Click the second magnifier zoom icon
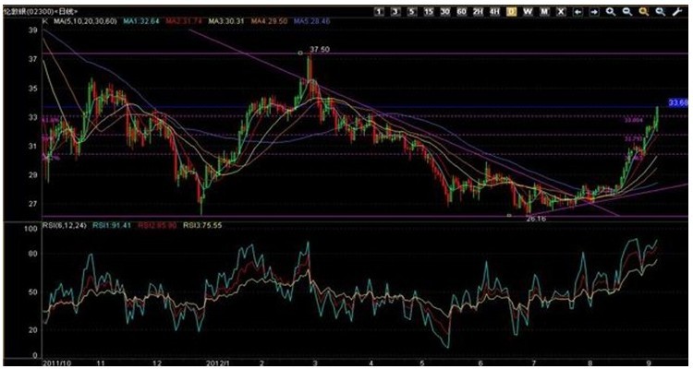This screenshot has height=369, width=693. 626,11
